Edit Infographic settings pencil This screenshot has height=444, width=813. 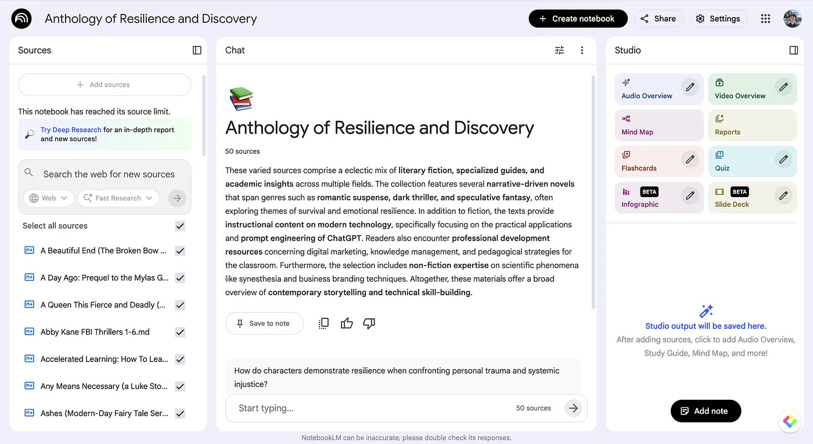(690, 196)
